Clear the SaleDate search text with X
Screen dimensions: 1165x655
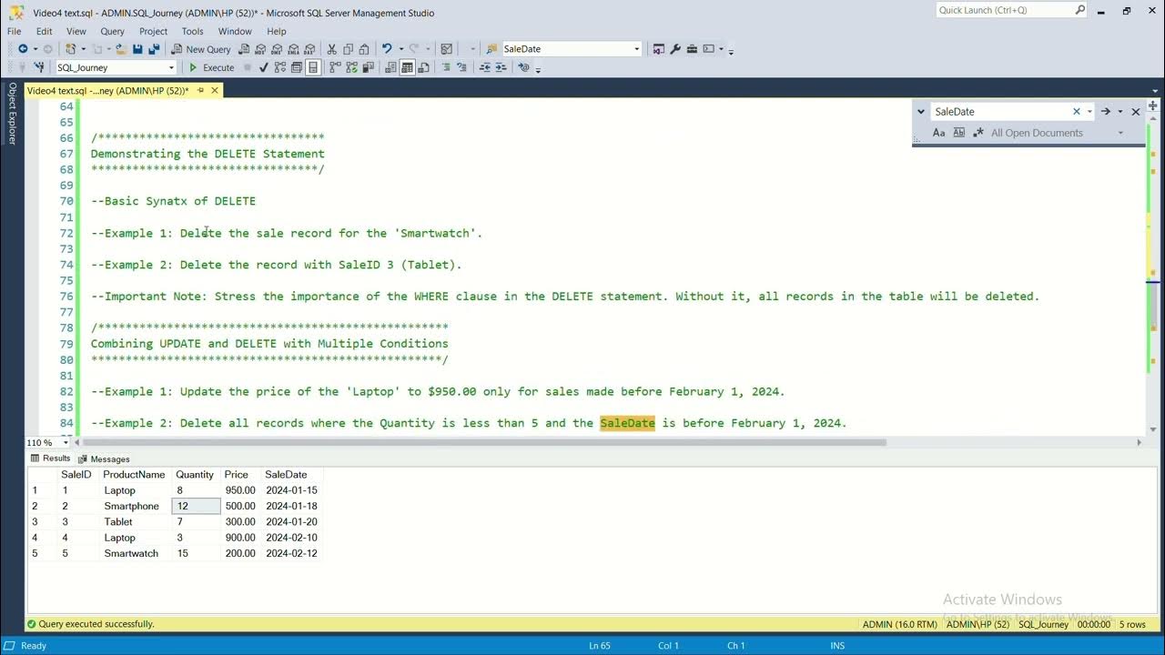coord(1076,112)
